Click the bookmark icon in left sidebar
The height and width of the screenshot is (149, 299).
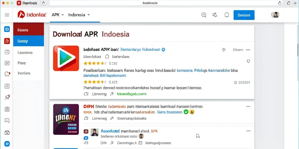7,120
